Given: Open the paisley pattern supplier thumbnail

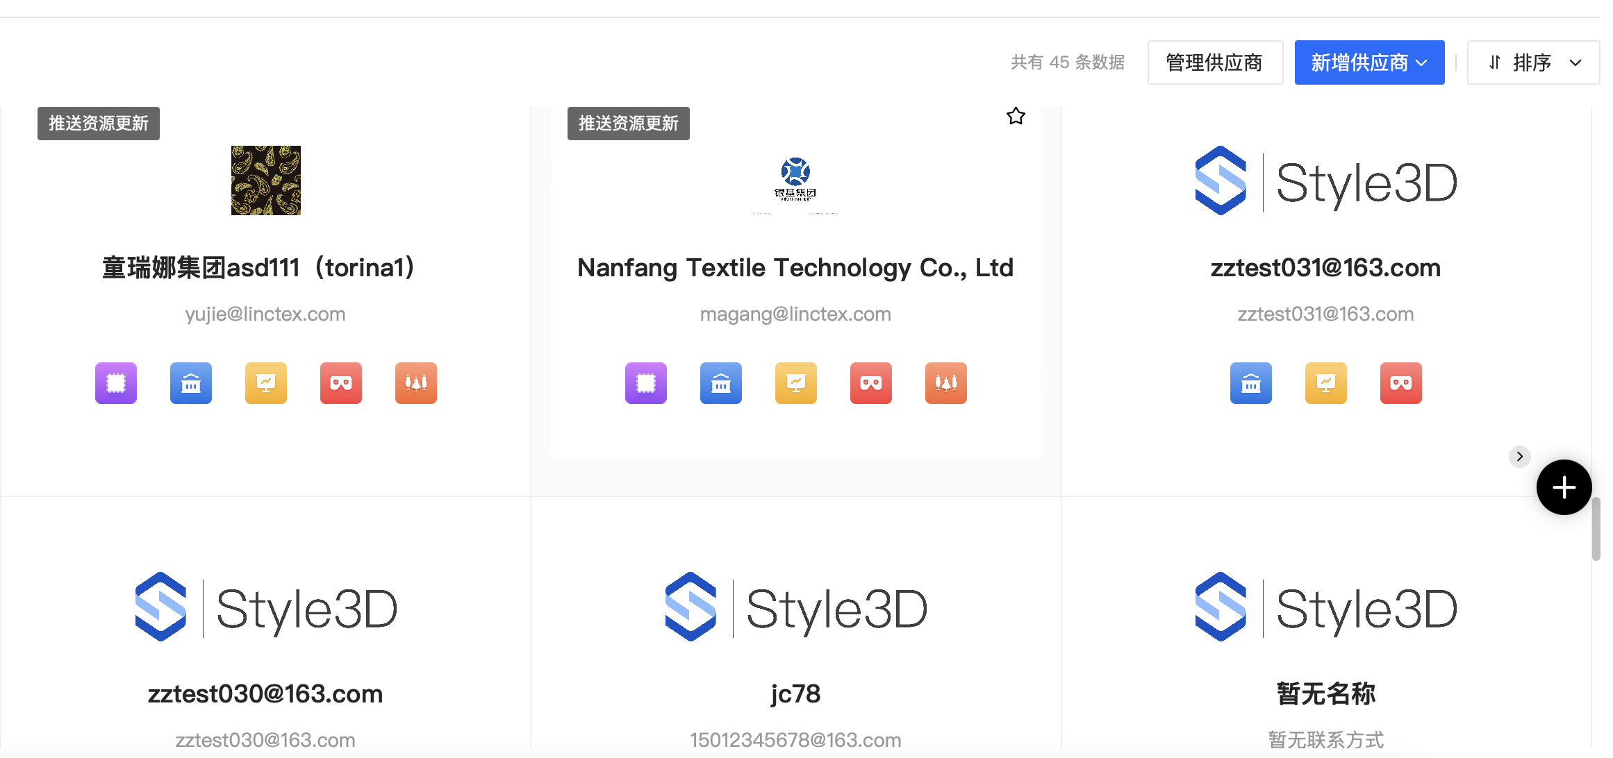Looking at the screenshot, I should click(266, 180).
